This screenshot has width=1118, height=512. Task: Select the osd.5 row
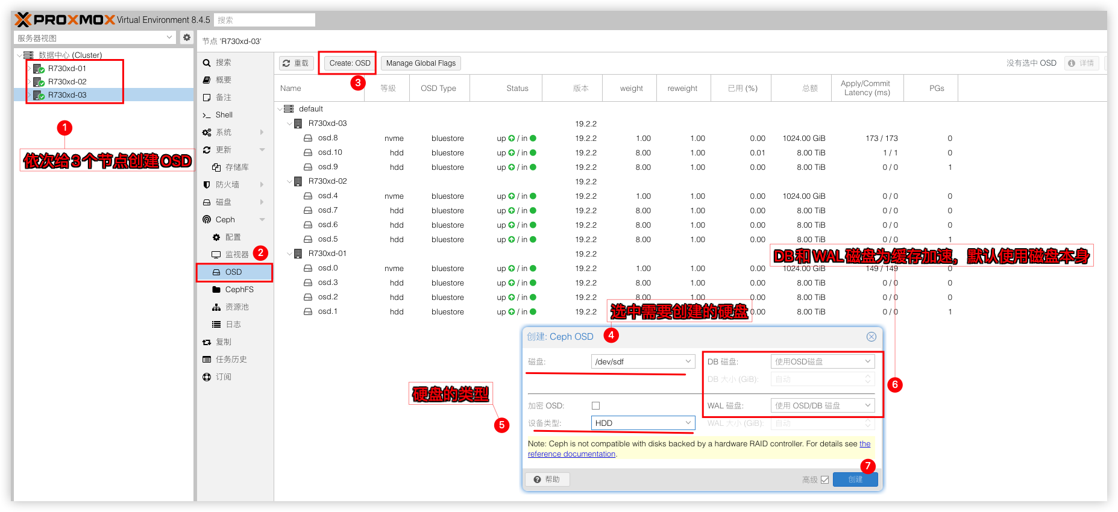690,239
